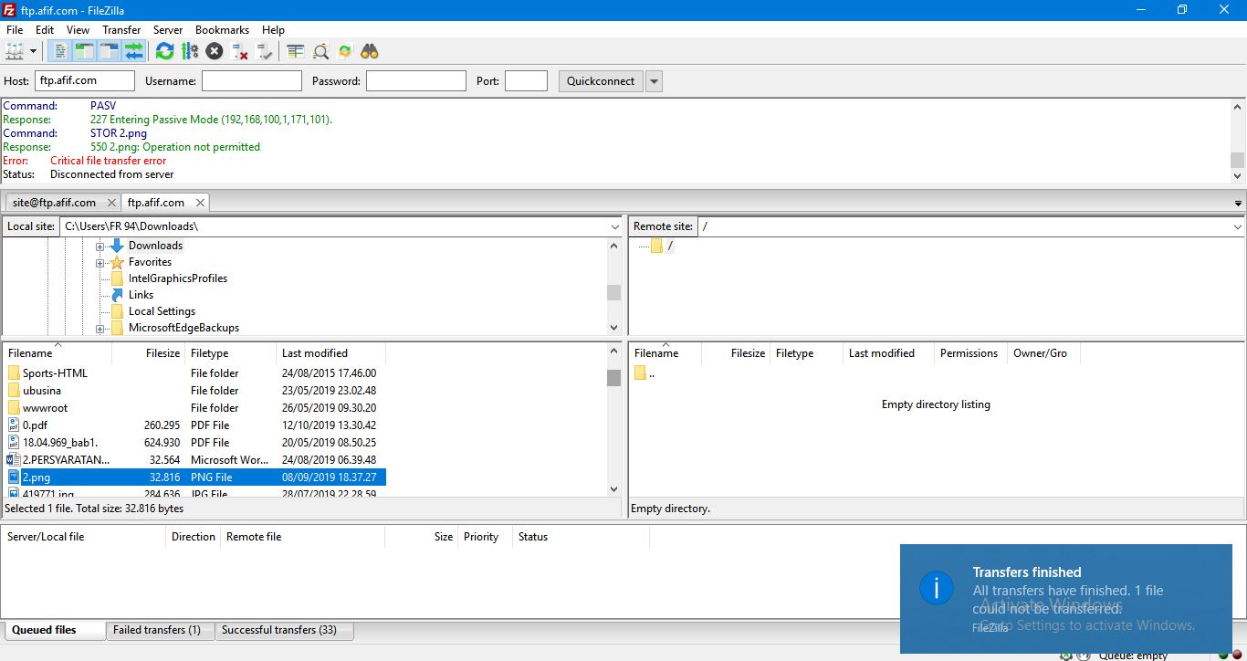Click the Quickconnect button
Viewport: 1247px width, 661px height.
(601, 81)
